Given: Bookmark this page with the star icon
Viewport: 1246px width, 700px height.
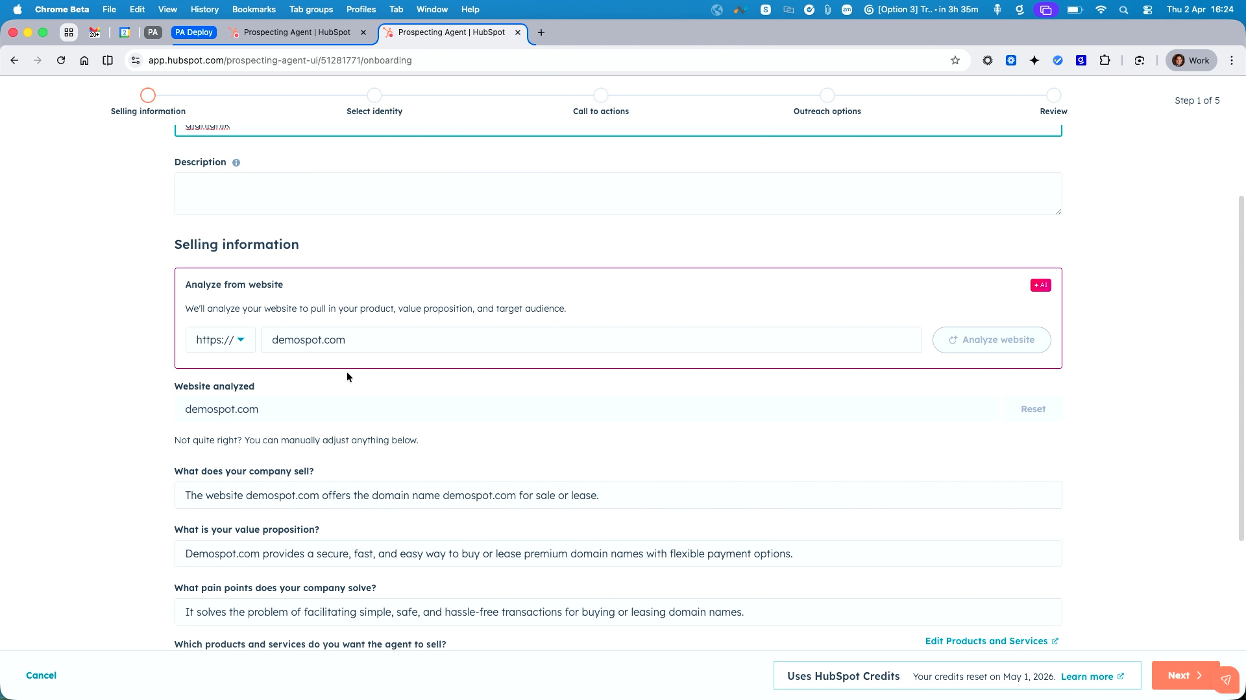Looking at the screenshot, I should [x=955, y=60].
